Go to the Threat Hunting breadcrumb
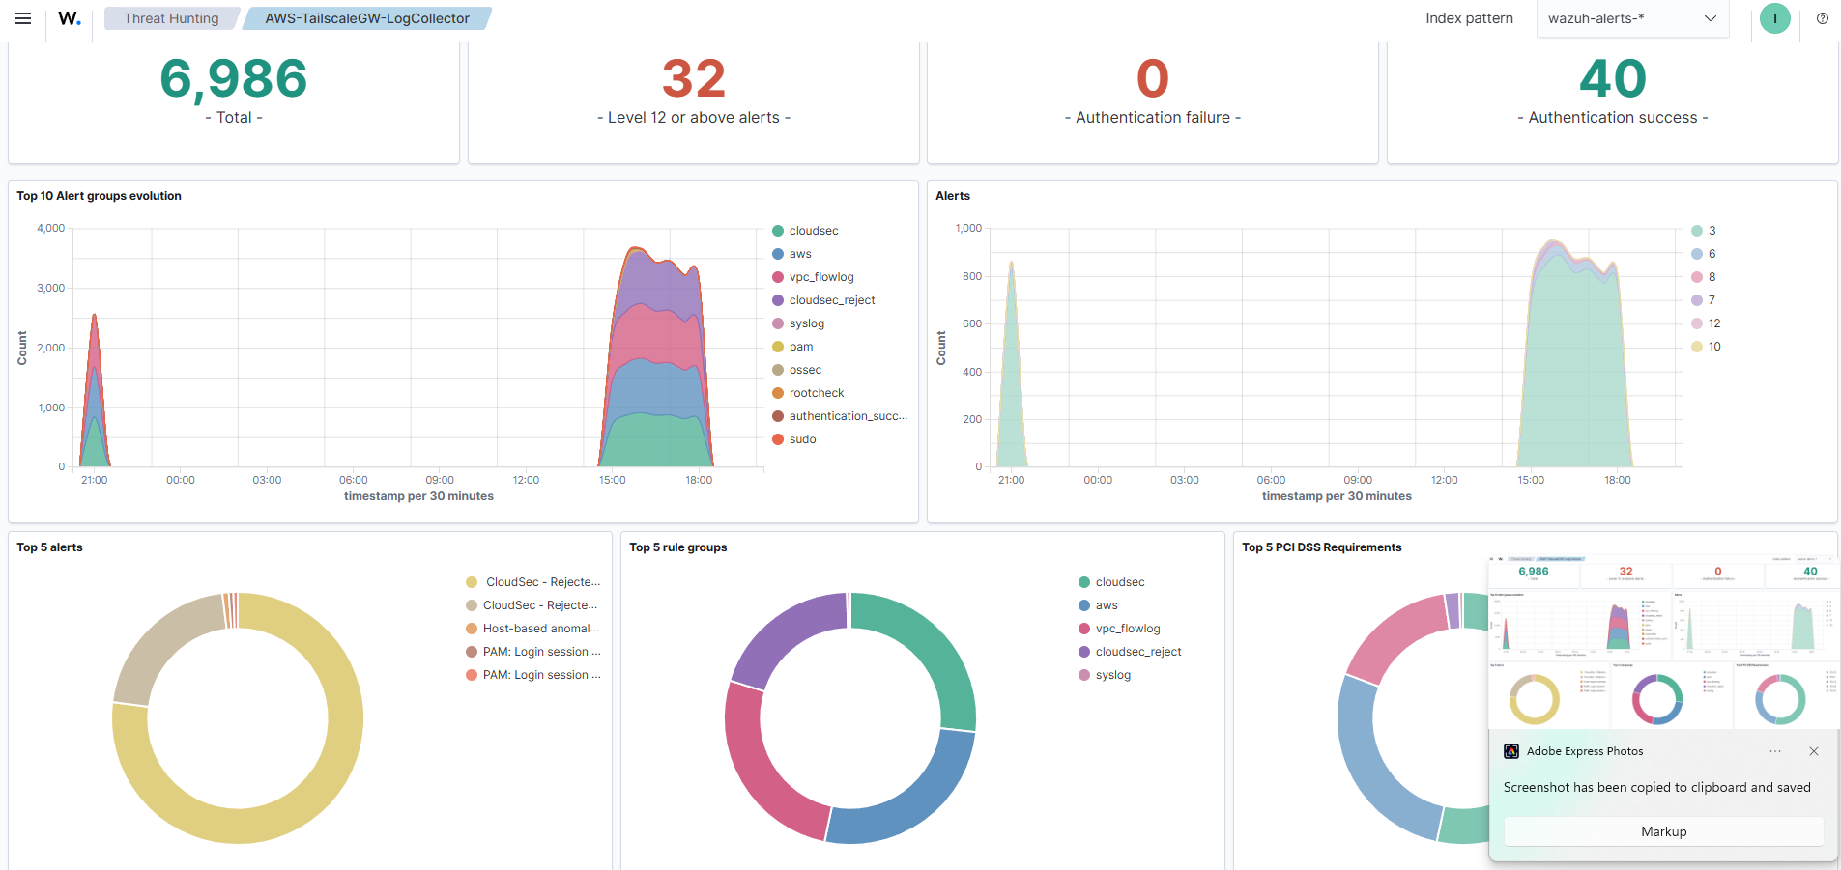1841x870 pixels. coord(171,18)
